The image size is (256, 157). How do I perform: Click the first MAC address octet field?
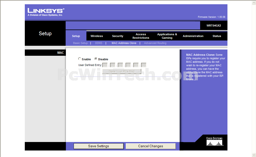click(x=105, y=65)
